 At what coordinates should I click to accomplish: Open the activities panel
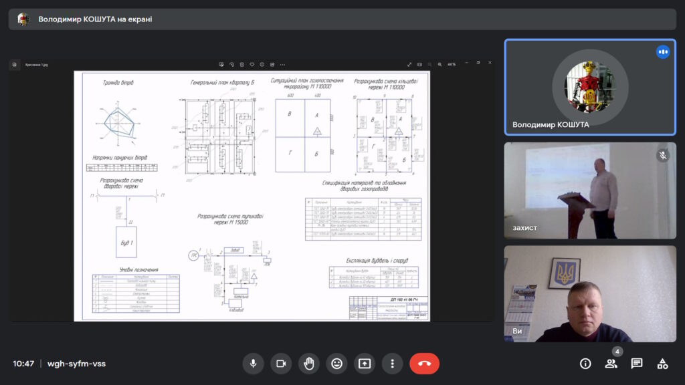[662, 364]
